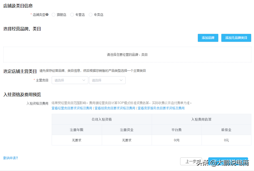Click the 无要求 cell under 注册资金
Screen dimensions: 254x171
(x=127, y=140)
